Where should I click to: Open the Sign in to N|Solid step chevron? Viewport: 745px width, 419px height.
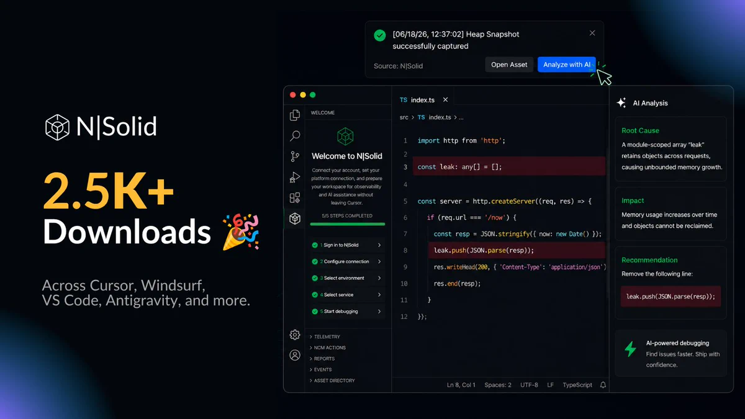coord(379,245)
